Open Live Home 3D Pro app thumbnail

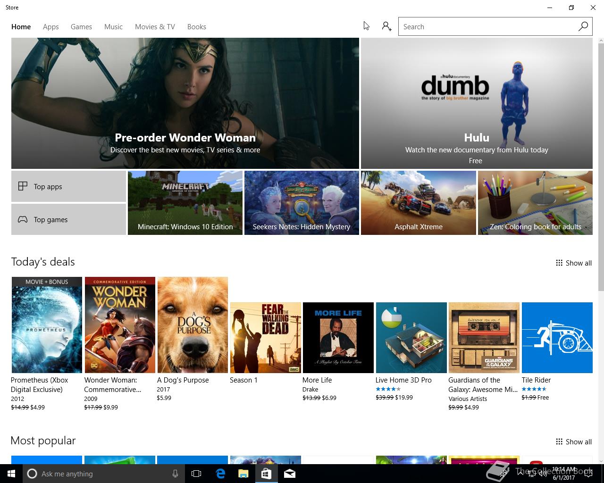pyautogui.click(x=411, y=338)
